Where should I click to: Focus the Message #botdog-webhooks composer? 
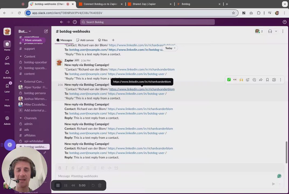166,176
